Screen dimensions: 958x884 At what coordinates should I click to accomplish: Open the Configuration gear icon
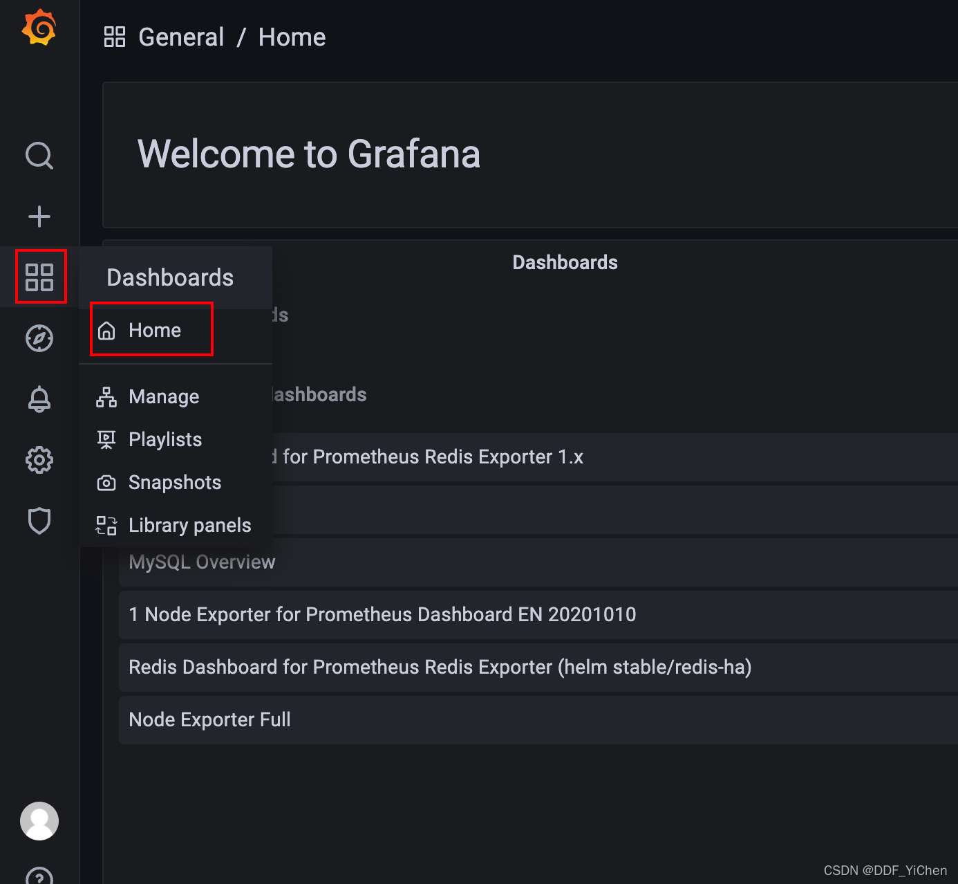pos(39,460)
